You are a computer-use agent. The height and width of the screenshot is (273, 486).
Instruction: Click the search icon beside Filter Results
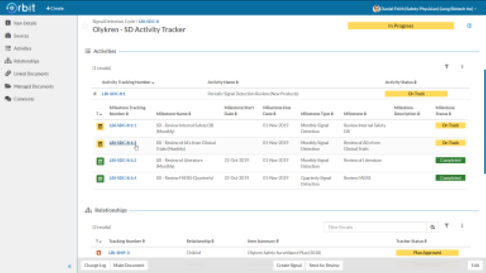432,227
